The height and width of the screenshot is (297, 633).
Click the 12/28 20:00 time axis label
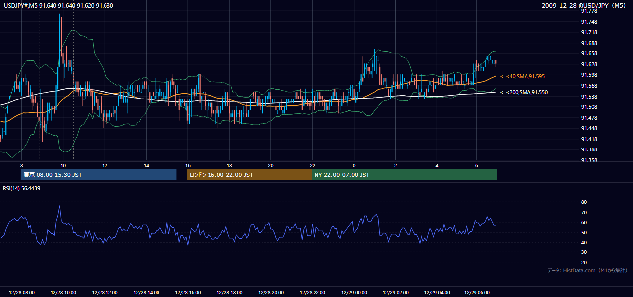pos(271,293)
